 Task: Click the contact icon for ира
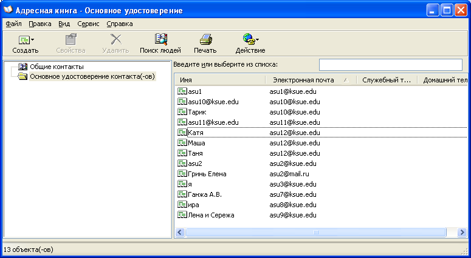point(182,205)
